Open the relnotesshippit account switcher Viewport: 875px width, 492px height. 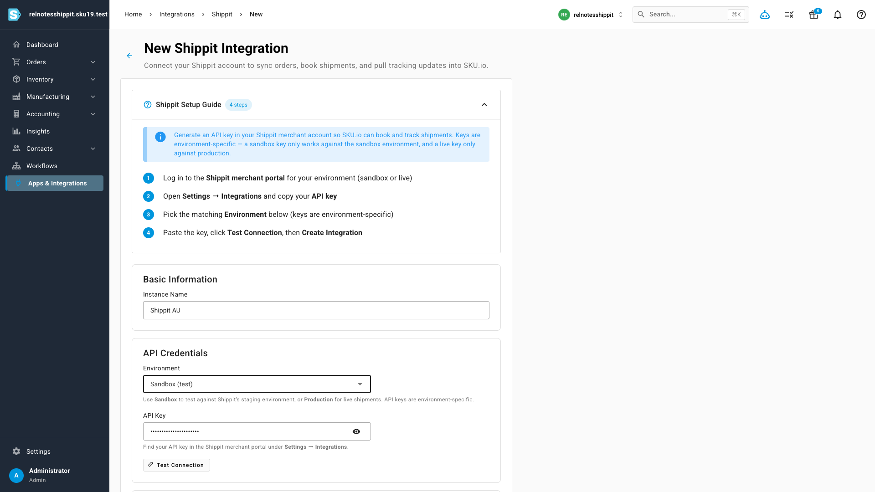(591, 15)
